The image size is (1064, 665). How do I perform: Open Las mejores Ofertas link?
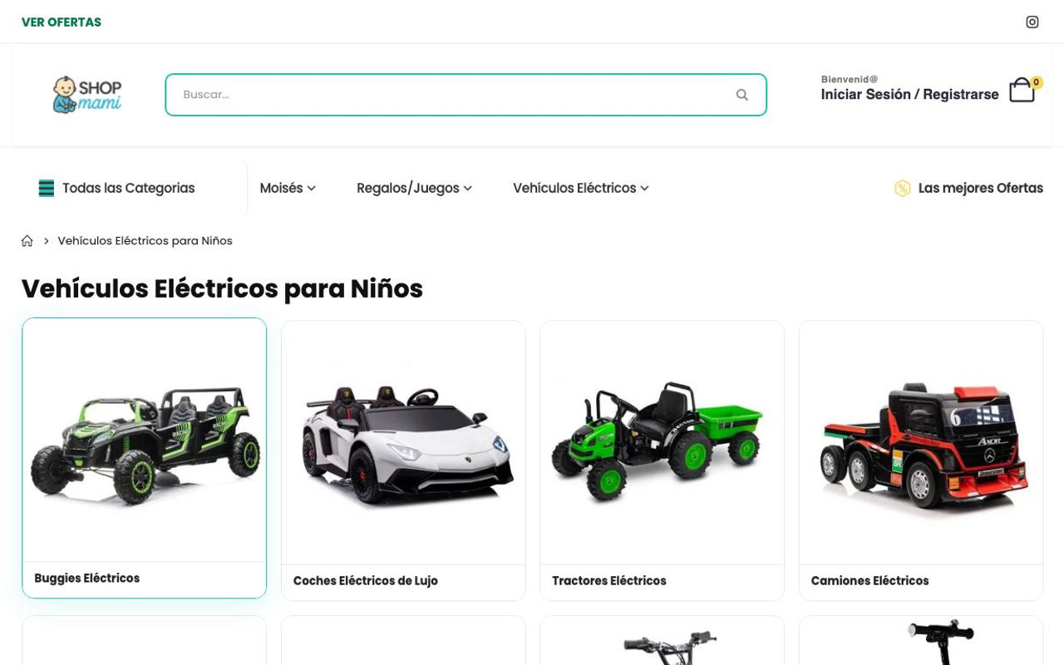point(980,189)
